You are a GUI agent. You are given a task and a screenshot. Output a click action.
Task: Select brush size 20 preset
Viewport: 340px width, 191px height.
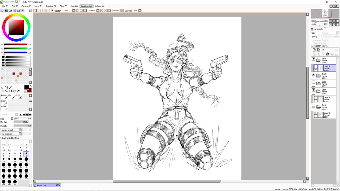26,160
